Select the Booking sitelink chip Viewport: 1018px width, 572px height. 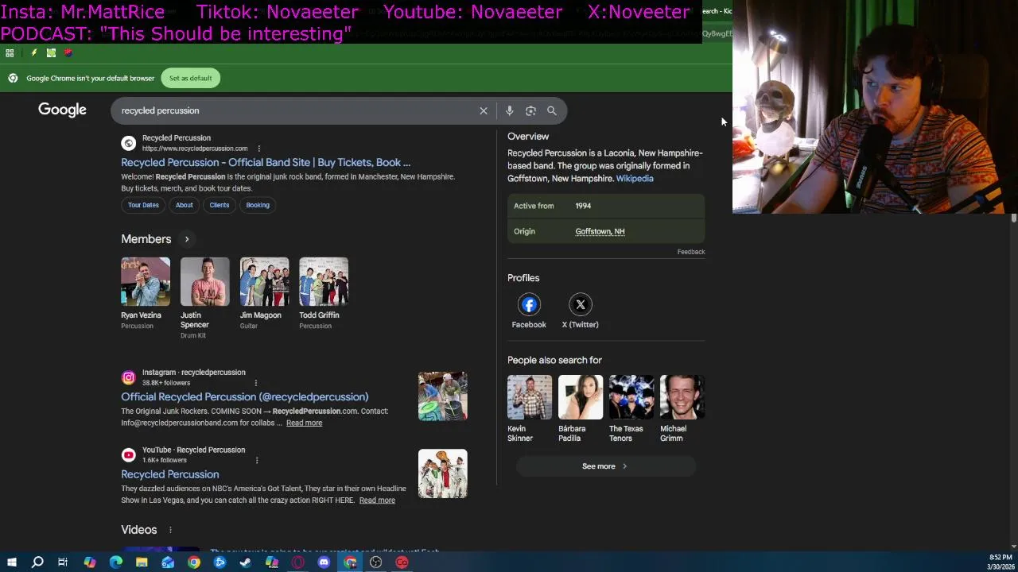(x=258, y=205)
